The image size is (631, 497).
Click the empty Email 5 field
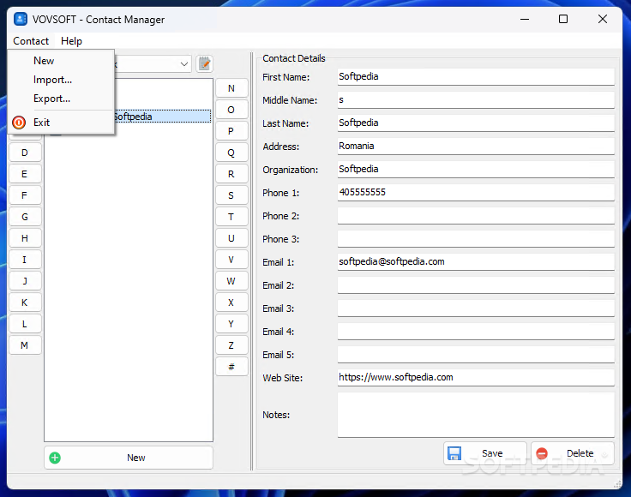pos(476,354)
